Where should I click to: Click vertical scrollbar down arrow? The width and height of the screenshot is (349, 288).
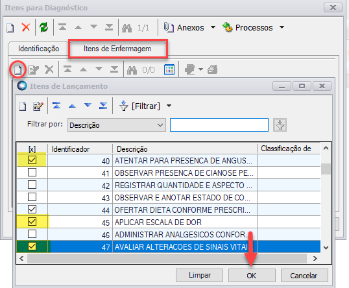326,248
